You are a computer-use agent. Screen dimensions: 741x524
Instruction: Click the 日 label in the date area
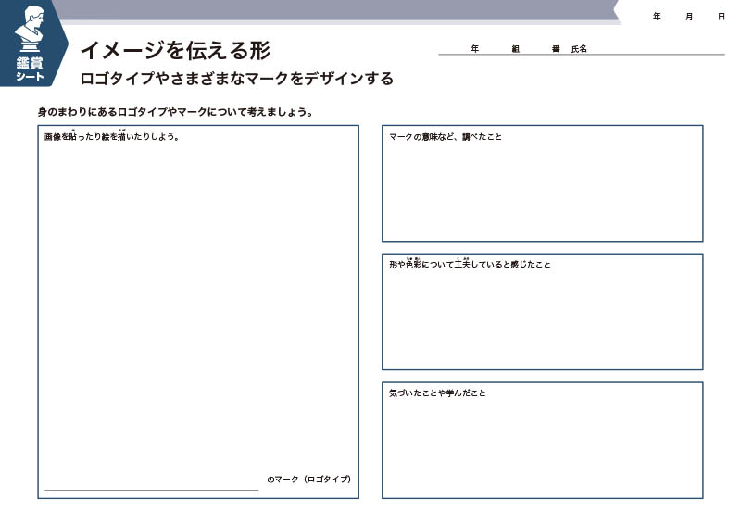click(x=722, y=17)
